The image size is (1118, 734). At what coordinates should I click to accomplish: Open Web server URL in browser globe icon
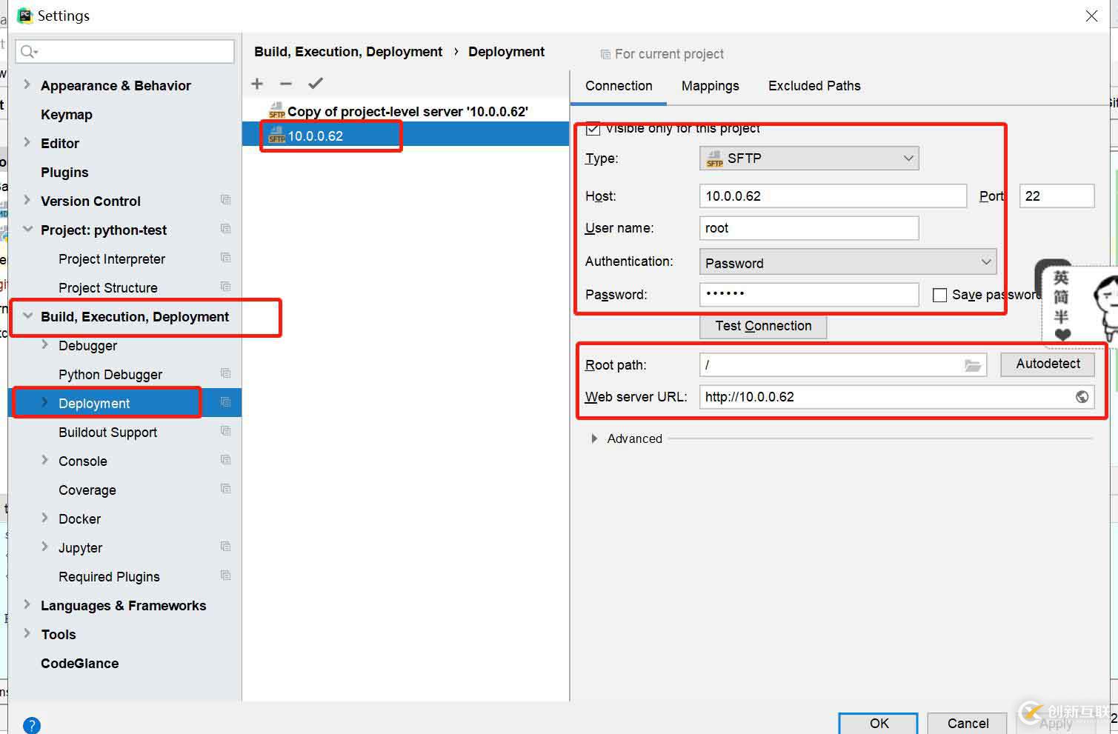pyautogui.click(x=1082, y=397)
